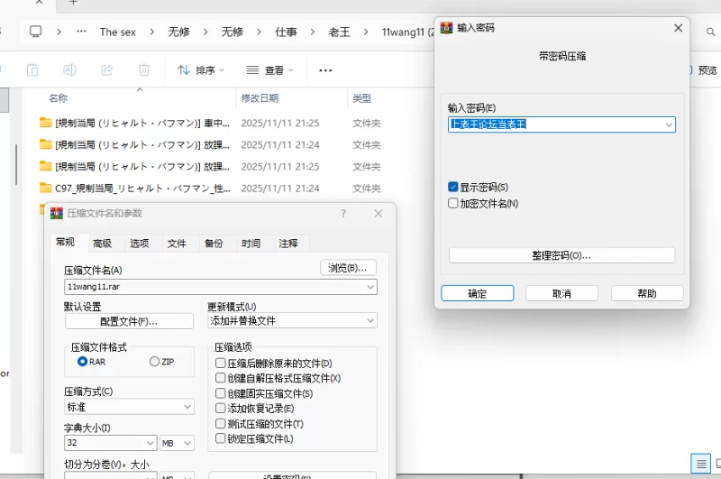Click the Delete trash icon in toolbar
Viewport: 721px width, 479px height.
[144, 69]
